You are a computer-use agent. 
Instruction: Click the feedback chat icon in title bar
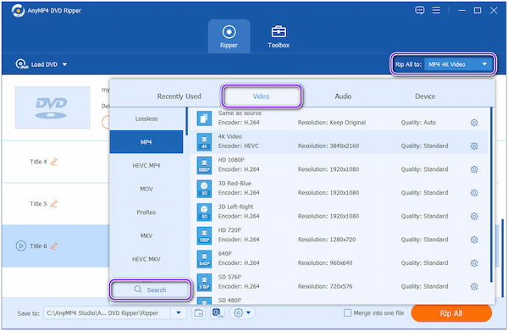[420, 10]
